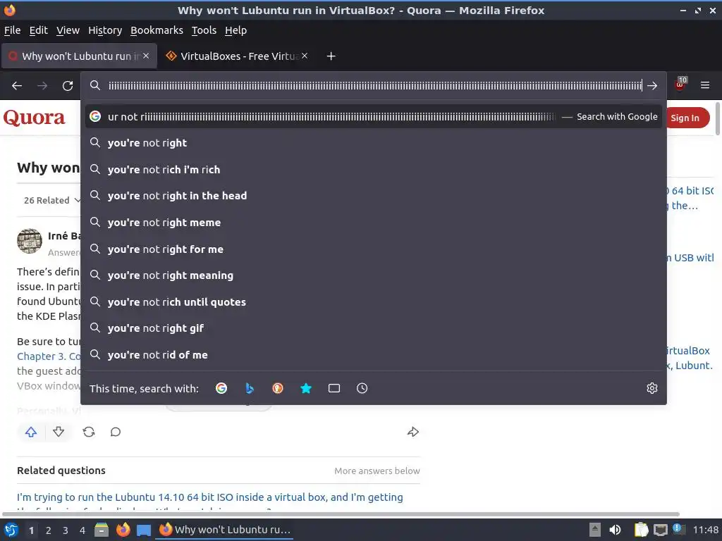Open the clipboard manager tray icon

click(640, 530)
